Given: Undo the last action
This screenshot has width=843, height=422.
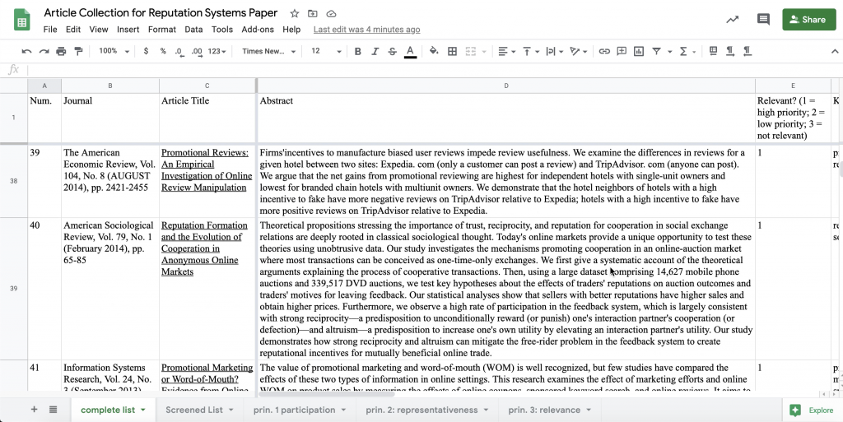Looking at the screenshot, I should pos(26,51).
